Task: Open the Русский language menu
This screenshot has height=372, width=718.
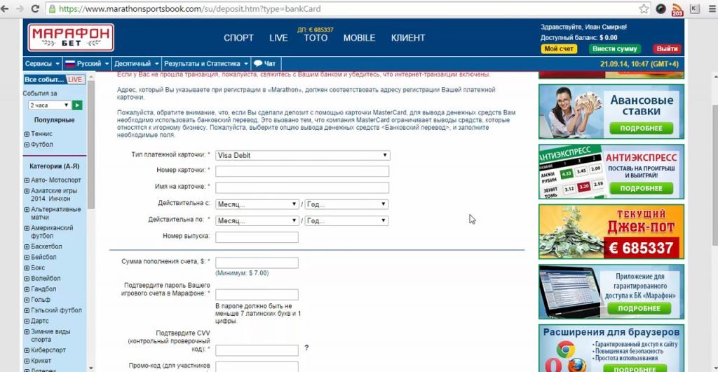Action: pos(86,64)
